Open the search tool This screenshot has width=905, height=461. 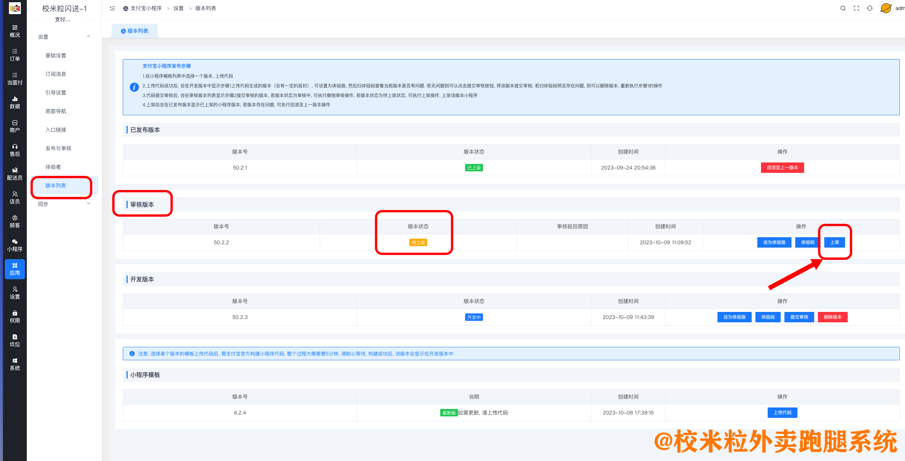tap(843, 8)
